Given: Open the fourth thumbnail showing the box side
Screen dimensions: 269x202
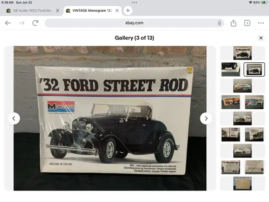Looking at the screenshot, I should pyautogui.click(x=243, y=86).
